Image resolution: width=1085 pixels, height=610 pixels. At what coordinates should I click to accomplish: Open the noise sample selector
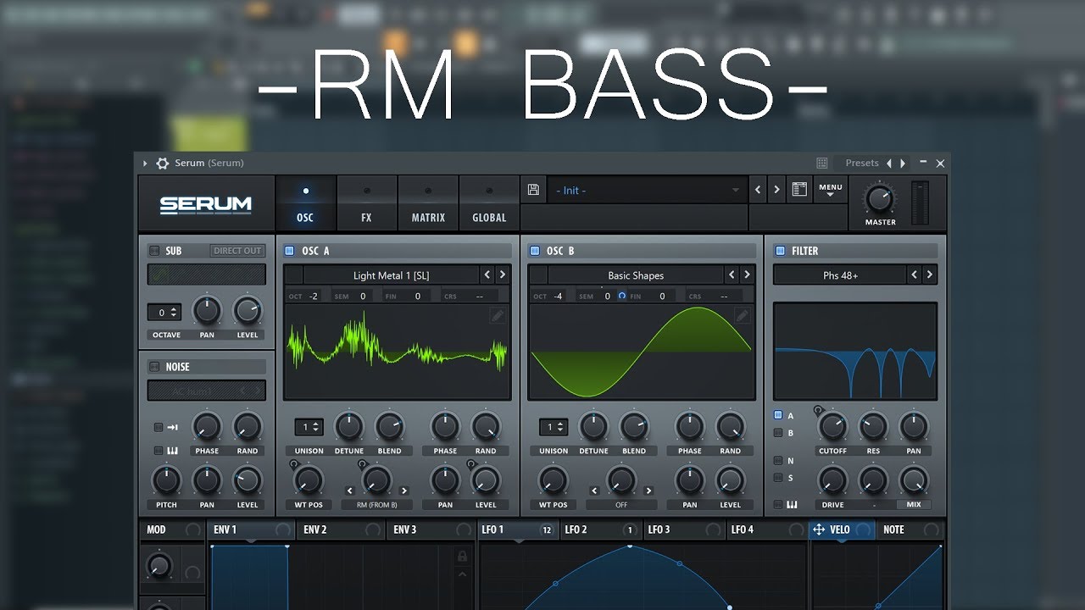tap(207, 391)
